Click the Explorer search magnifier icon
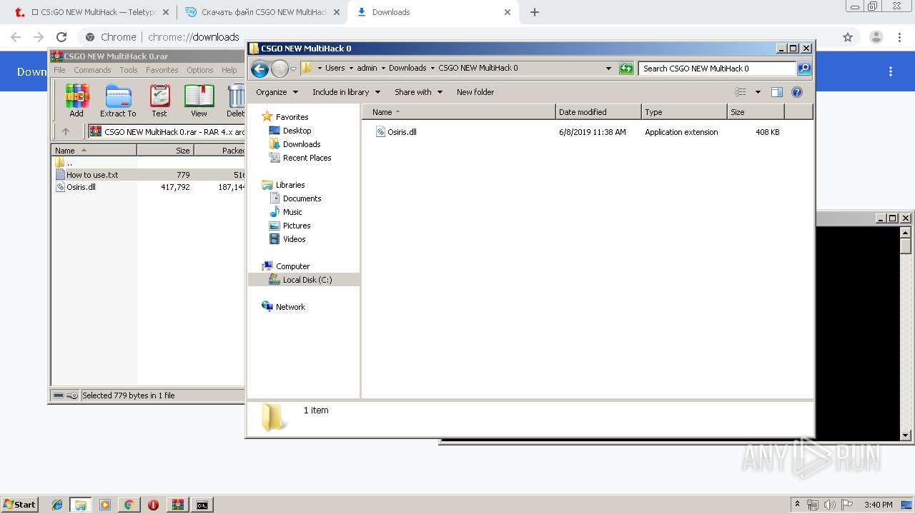 pos(804,69)
